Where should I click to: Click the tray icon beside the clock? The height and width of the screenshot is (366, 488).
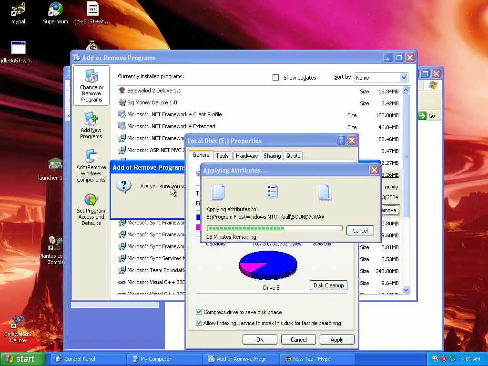pyautogui.click(x=453, y=359)
